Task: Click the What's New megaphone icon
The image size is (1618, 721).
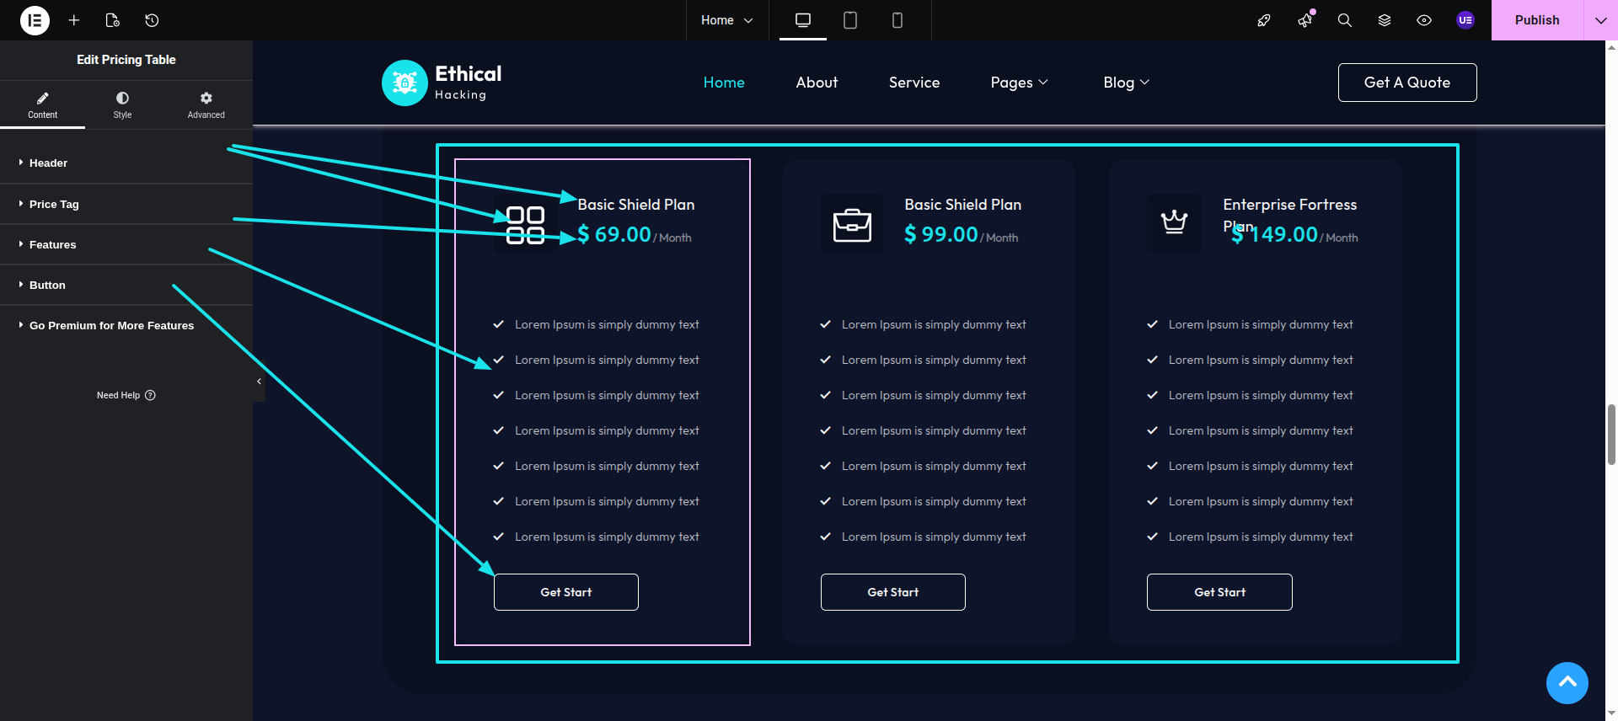Action: (1305, 20)
